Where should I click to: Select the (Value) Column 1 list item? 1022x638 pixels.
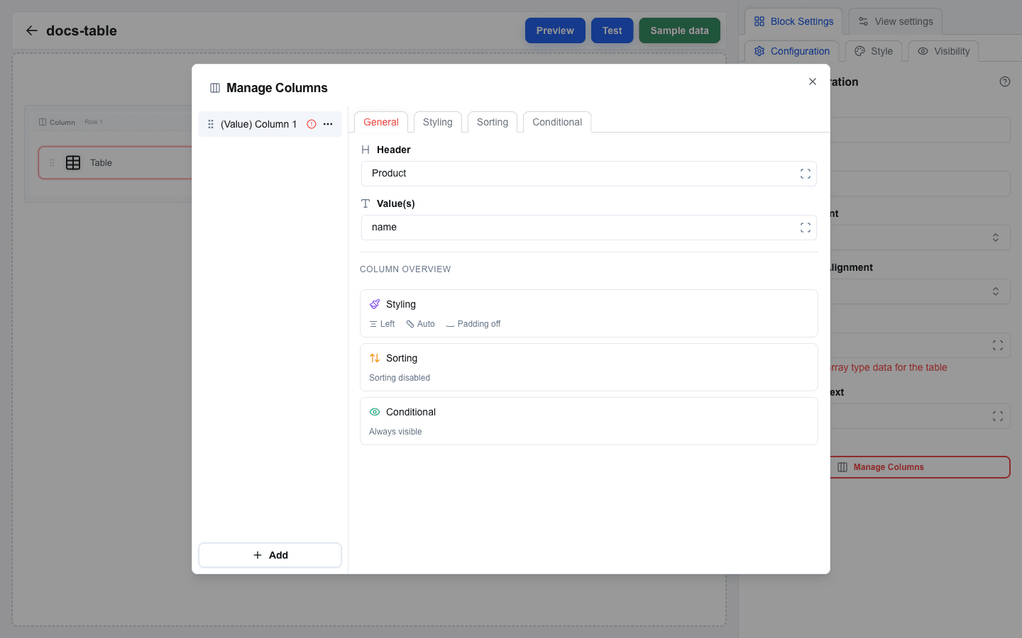pyautogui.click(x=270, y=124)
